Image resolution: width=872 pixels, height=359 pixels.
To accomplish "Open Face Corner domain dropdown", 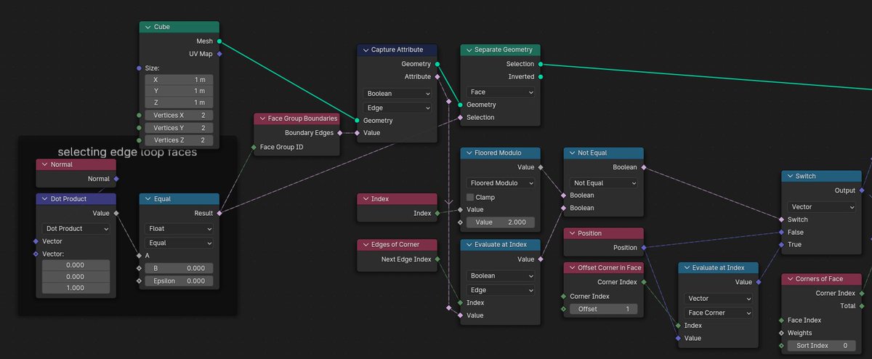I will click(x=719, y=312).
